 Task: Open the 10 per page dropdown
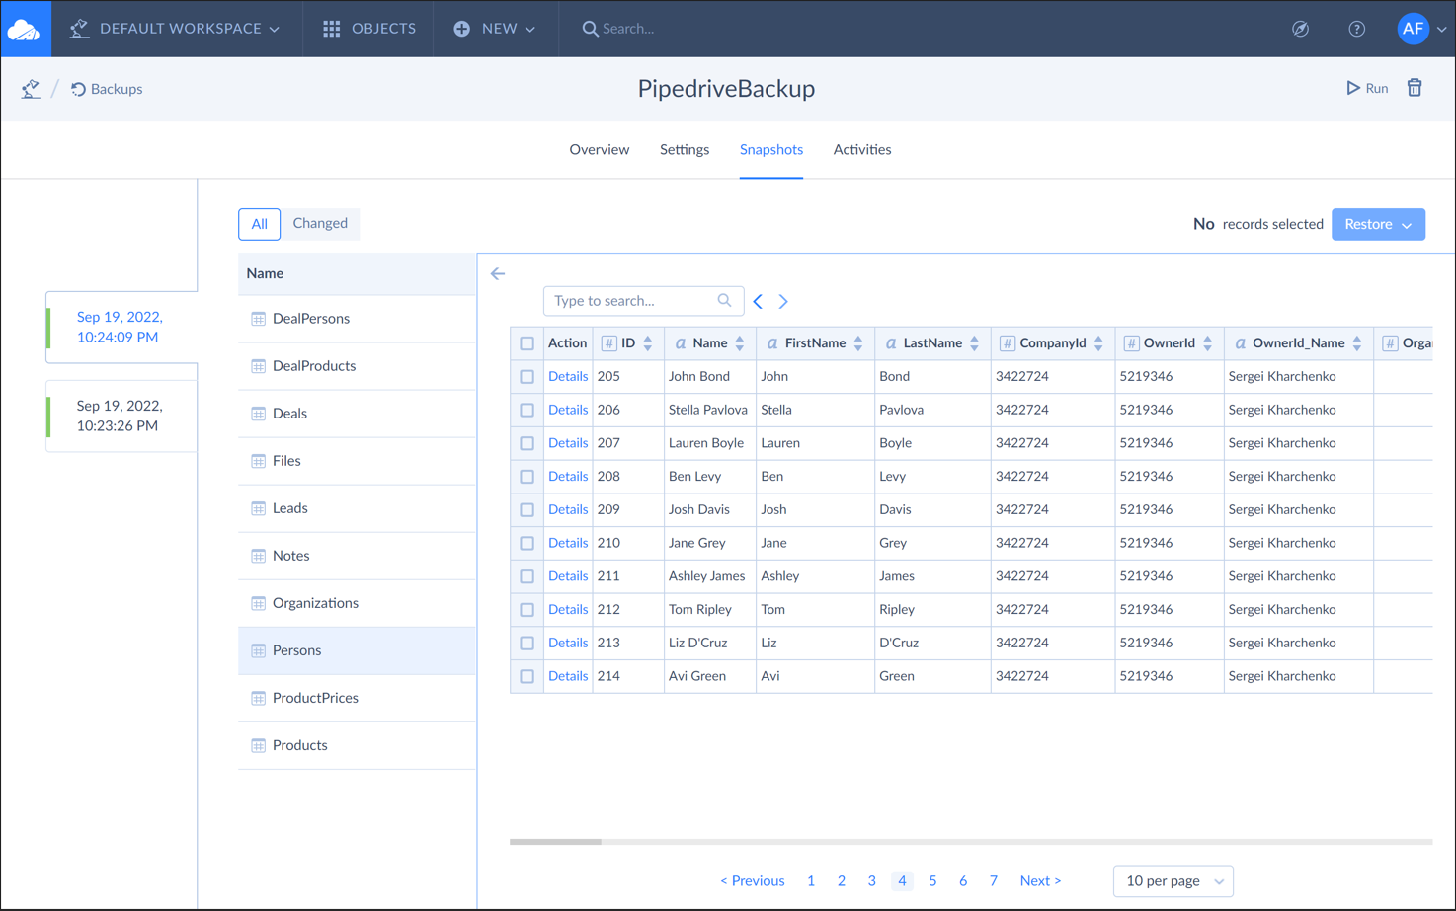coord(1173,880)
